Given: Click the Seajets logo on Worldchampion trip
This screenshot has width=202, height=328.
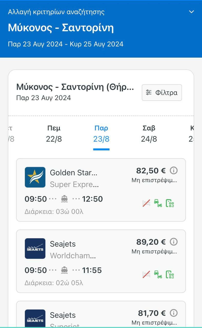Looking at the screenshot, I should point(35,249).
